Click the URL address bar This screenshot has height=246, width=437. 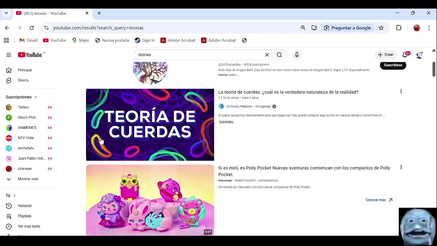click(x=174, y=28)
